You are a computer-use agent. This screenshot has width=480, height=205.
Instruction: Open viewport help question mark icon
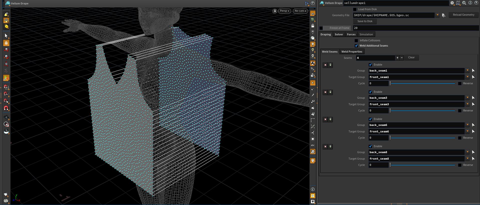tap(313, 3)
